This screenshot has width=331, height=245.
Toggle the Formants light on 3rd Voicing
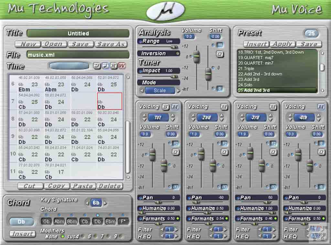(x=275, y=218)
